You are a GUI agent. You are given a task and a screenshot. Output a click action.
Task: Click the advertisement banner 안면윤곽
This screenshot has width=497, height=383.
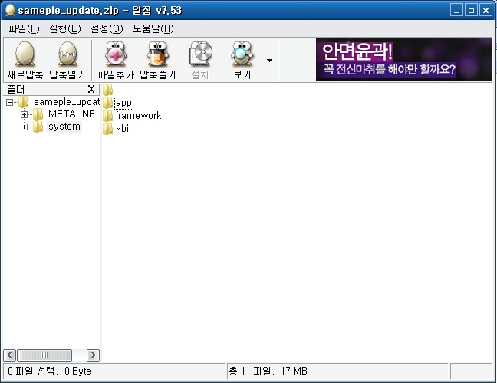click(403, 61)
